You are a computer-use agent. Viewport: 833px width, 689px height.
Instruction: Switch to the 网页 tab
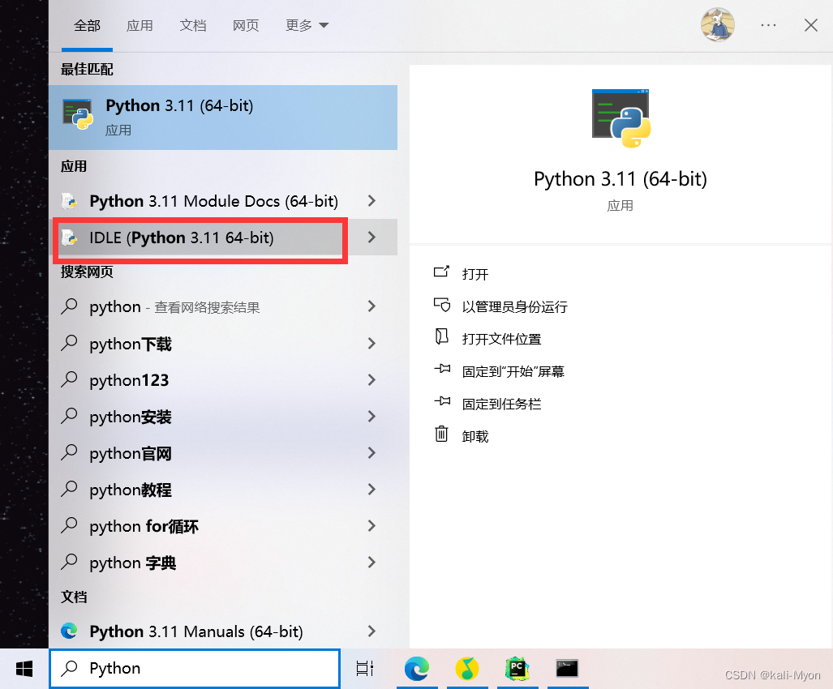pos(246,25)
